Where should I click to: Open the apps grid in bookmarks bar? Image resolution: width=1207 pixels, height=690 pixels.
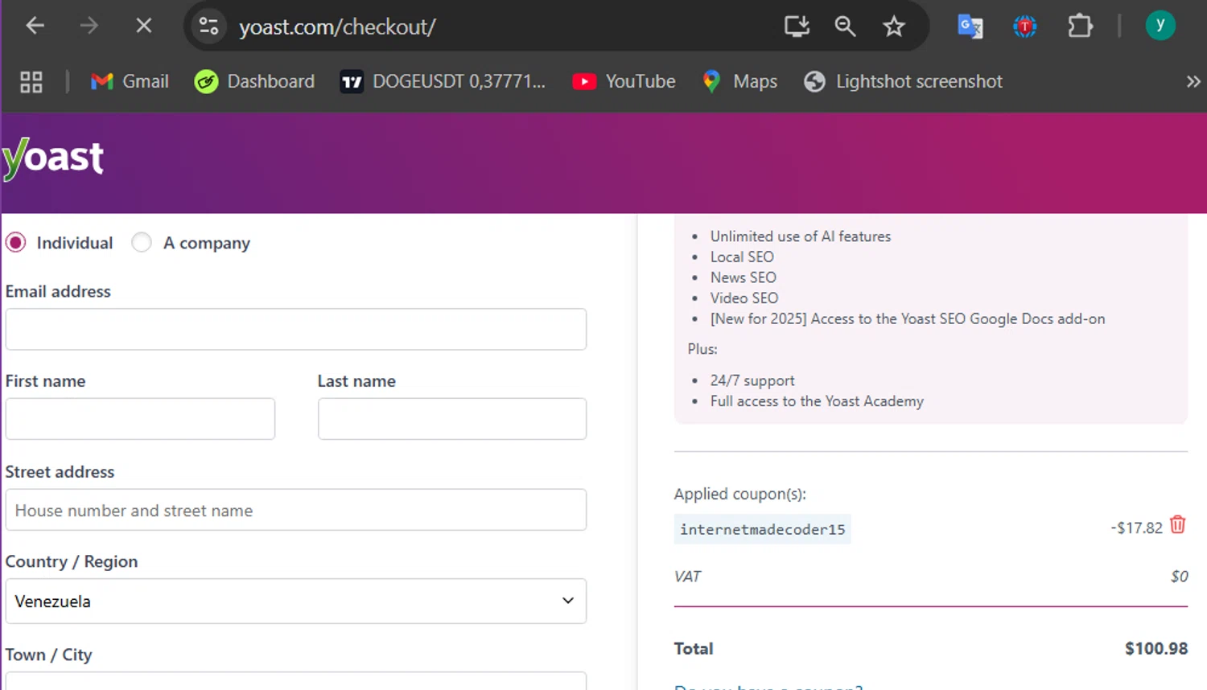[x=31, y=81]
